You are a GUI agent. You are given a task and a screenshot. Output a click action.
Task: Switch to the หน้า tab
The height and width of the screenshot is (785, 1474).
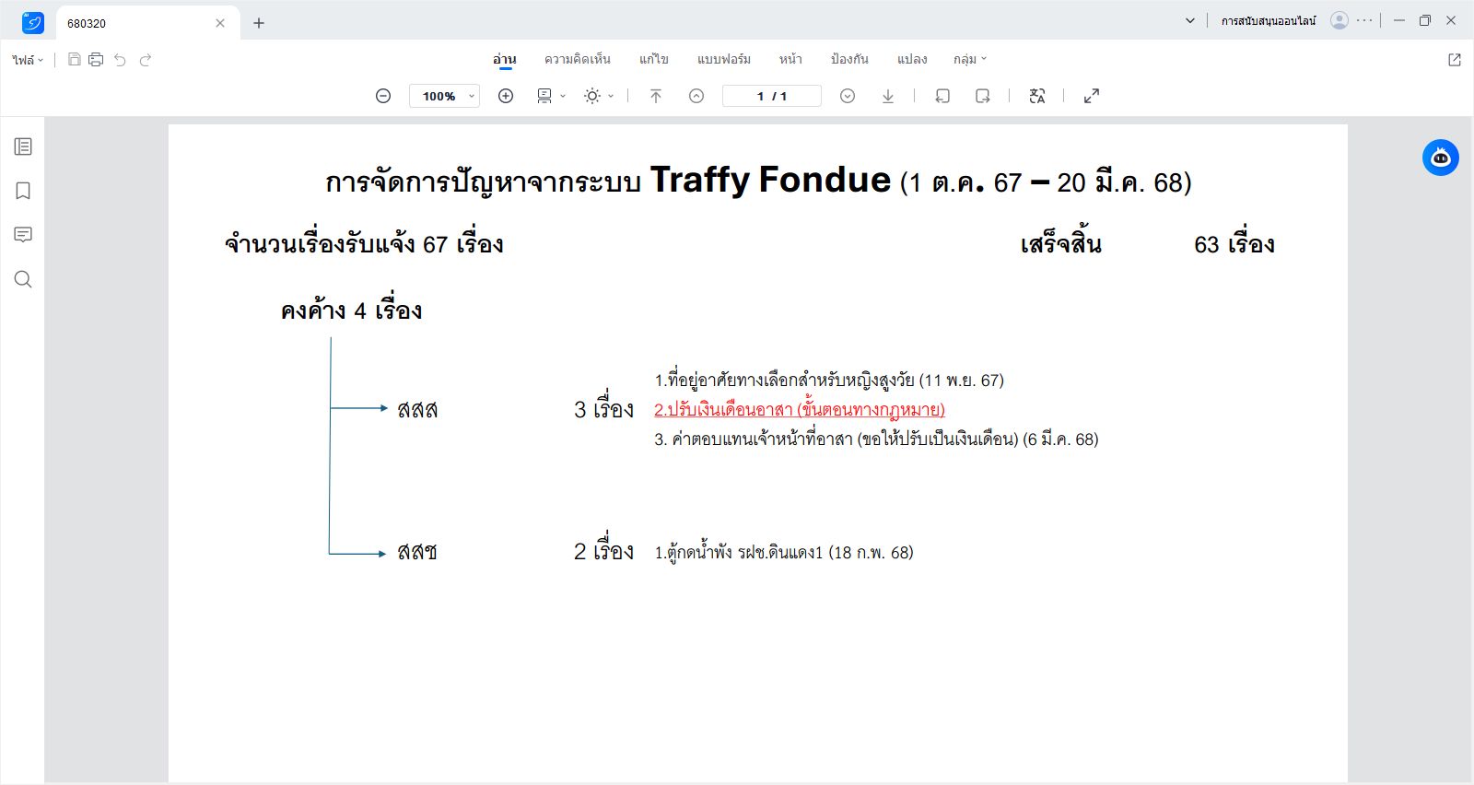point(790,59)
